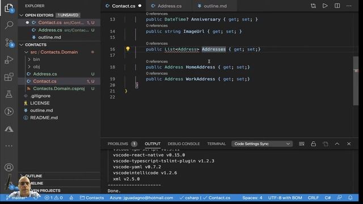Open the output log in editor
The image size is (363, 204).
[325, 144]
